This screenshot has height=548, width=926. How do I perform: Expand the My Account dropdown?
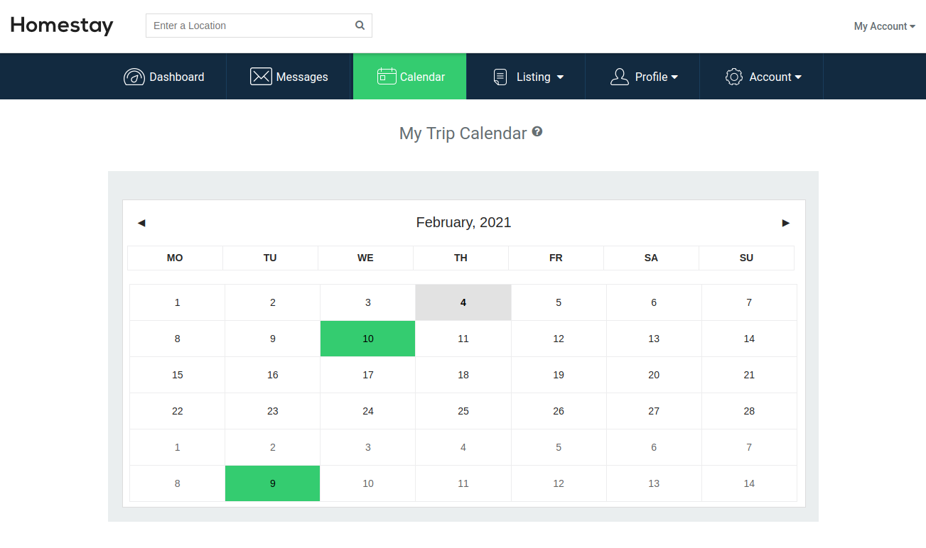coord(884,26)
